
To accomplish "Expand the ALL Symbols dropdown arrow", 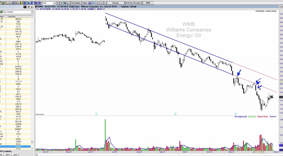I will [32, 12].
